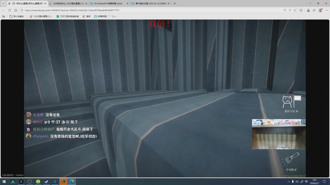Open a new browser tab with plus button
The width and height of the screenshot is (330, 185).
174,3
